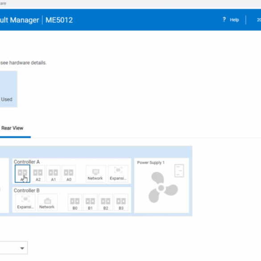Select port B2 on Controller B
261x261 pixels.
(106, 202)
